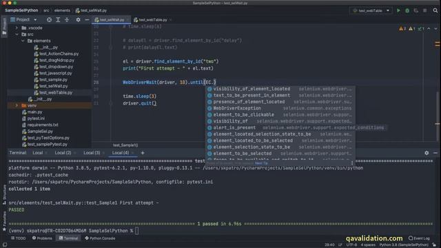441x248 pixels.
Task: Open Project tool window side tab
Action: pyautogui.click(x=4, y=27)
